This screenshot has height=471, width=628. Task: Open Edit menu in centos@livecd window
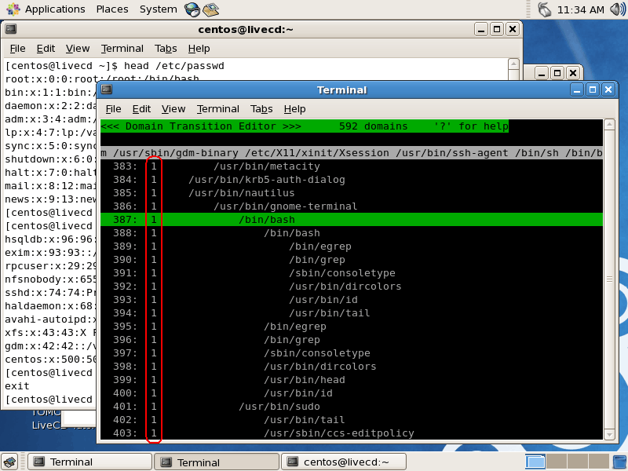[46, 49]
